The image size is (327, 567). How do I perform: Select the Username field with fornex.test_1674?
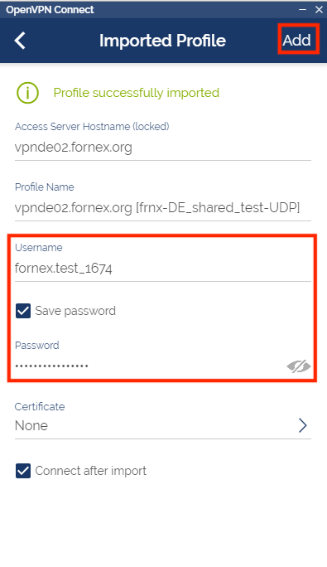pyautogui.click(x=162, y=269)
